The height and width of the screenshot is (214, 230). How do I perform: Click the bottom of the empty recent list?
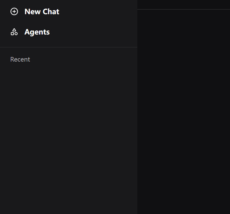click(x=68, y=206)
